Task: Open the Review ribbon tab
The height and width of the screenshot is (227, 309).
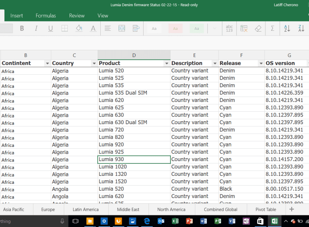Action: [77, 16]
